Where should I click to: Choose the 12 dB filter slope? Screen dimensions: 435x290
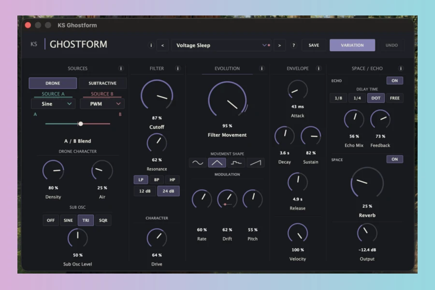point(145,191)
